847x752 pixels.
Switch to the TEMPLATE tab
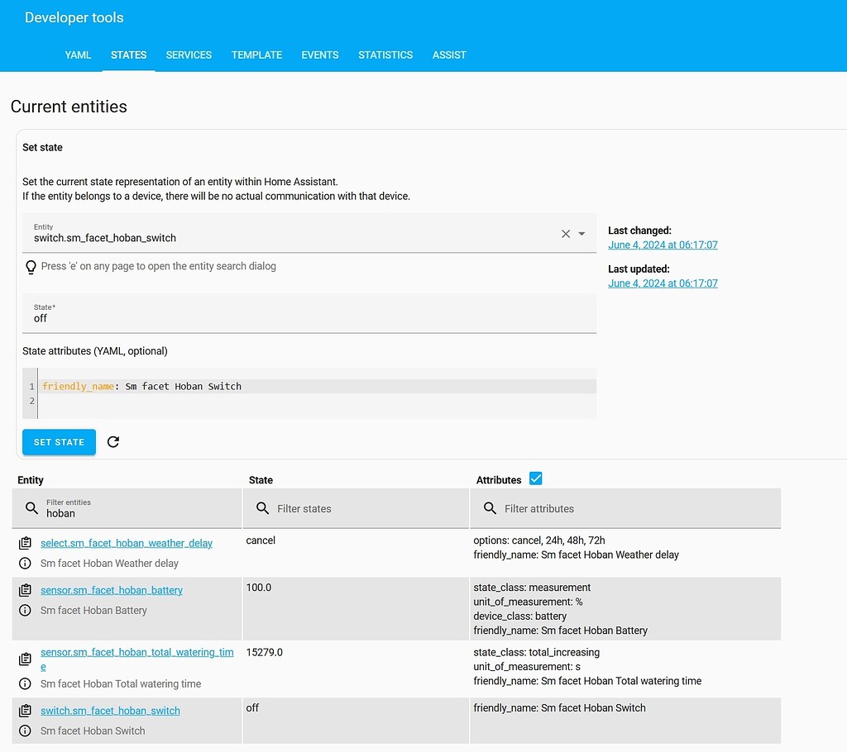[x=256, y=55]
